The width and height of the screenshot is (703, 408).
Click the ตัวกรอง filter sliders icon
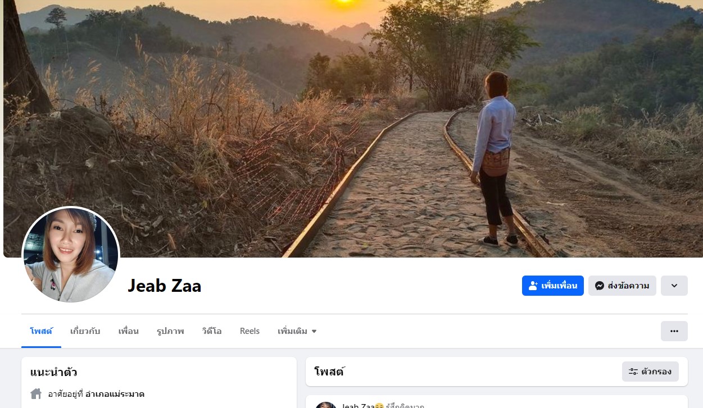click(633, 372)
